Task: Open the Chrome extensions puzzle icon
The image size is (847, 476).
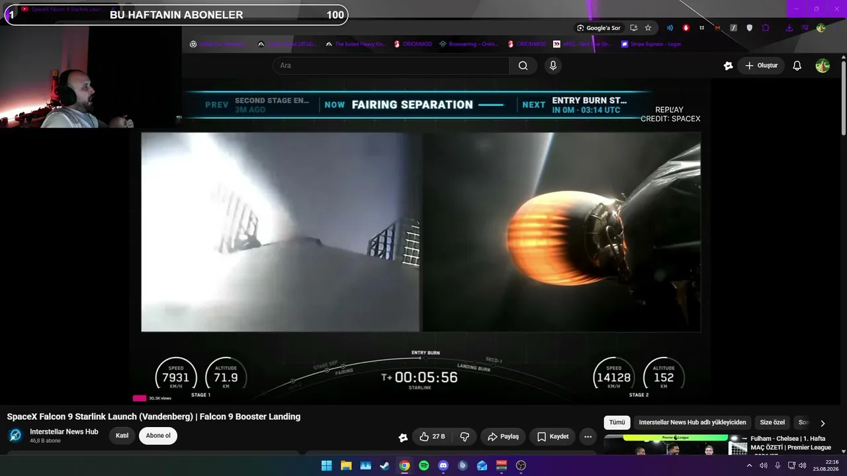Action: pyautogui.click(x=766, y=28)
